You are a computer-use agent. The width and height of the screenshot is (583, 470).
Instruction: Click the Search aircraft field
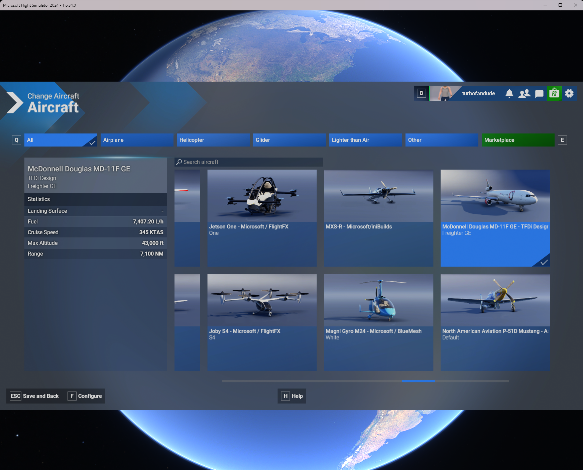click(x=249, y=162)
